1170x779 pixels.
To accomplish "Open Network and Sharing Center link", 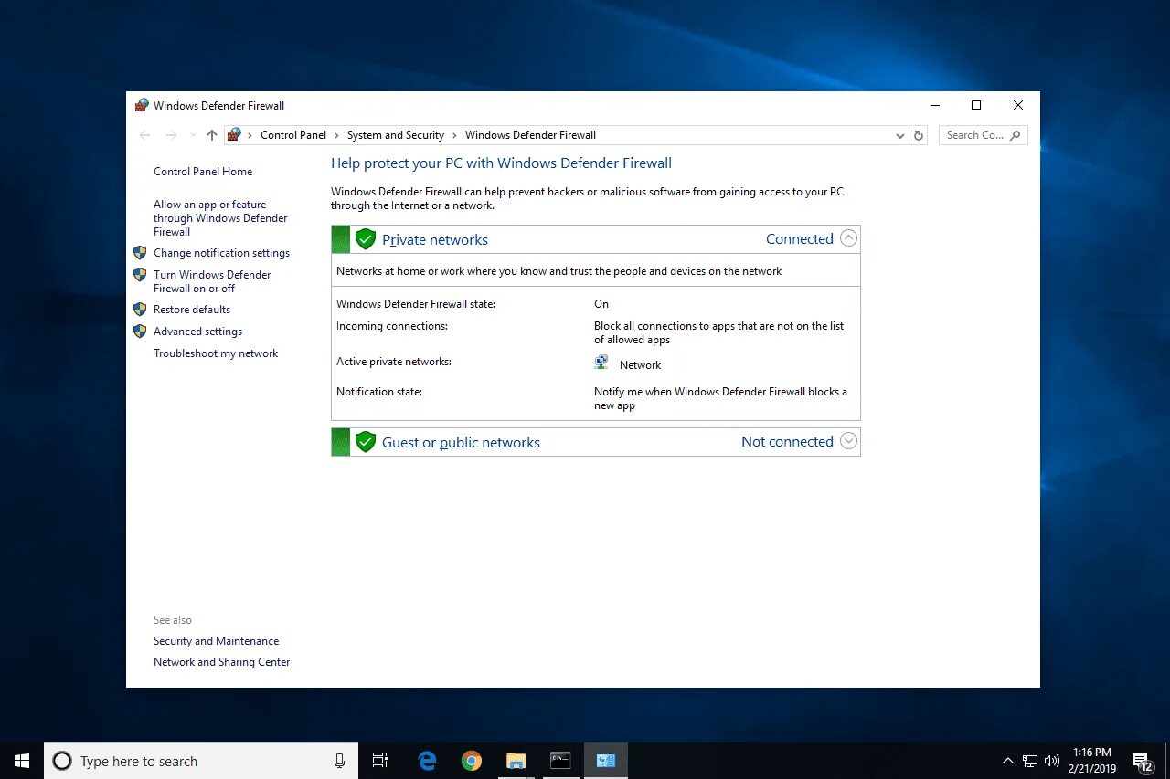I will point(222,662).
